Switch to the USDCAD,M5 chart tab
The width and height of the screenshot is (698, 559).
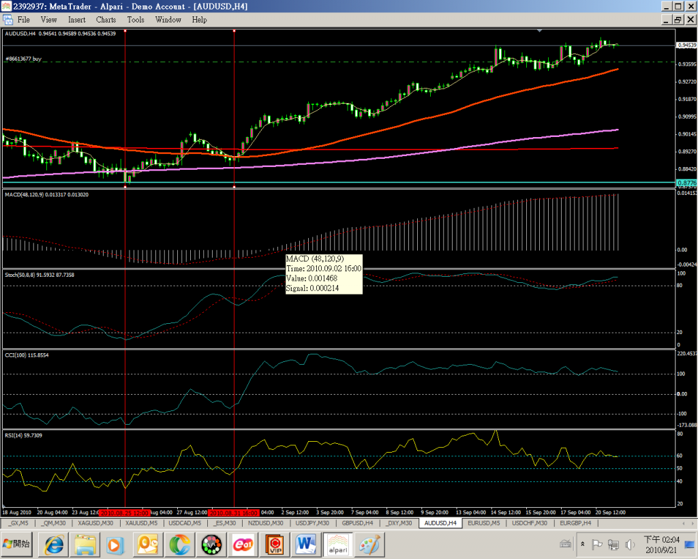click(x=185, y=523)
